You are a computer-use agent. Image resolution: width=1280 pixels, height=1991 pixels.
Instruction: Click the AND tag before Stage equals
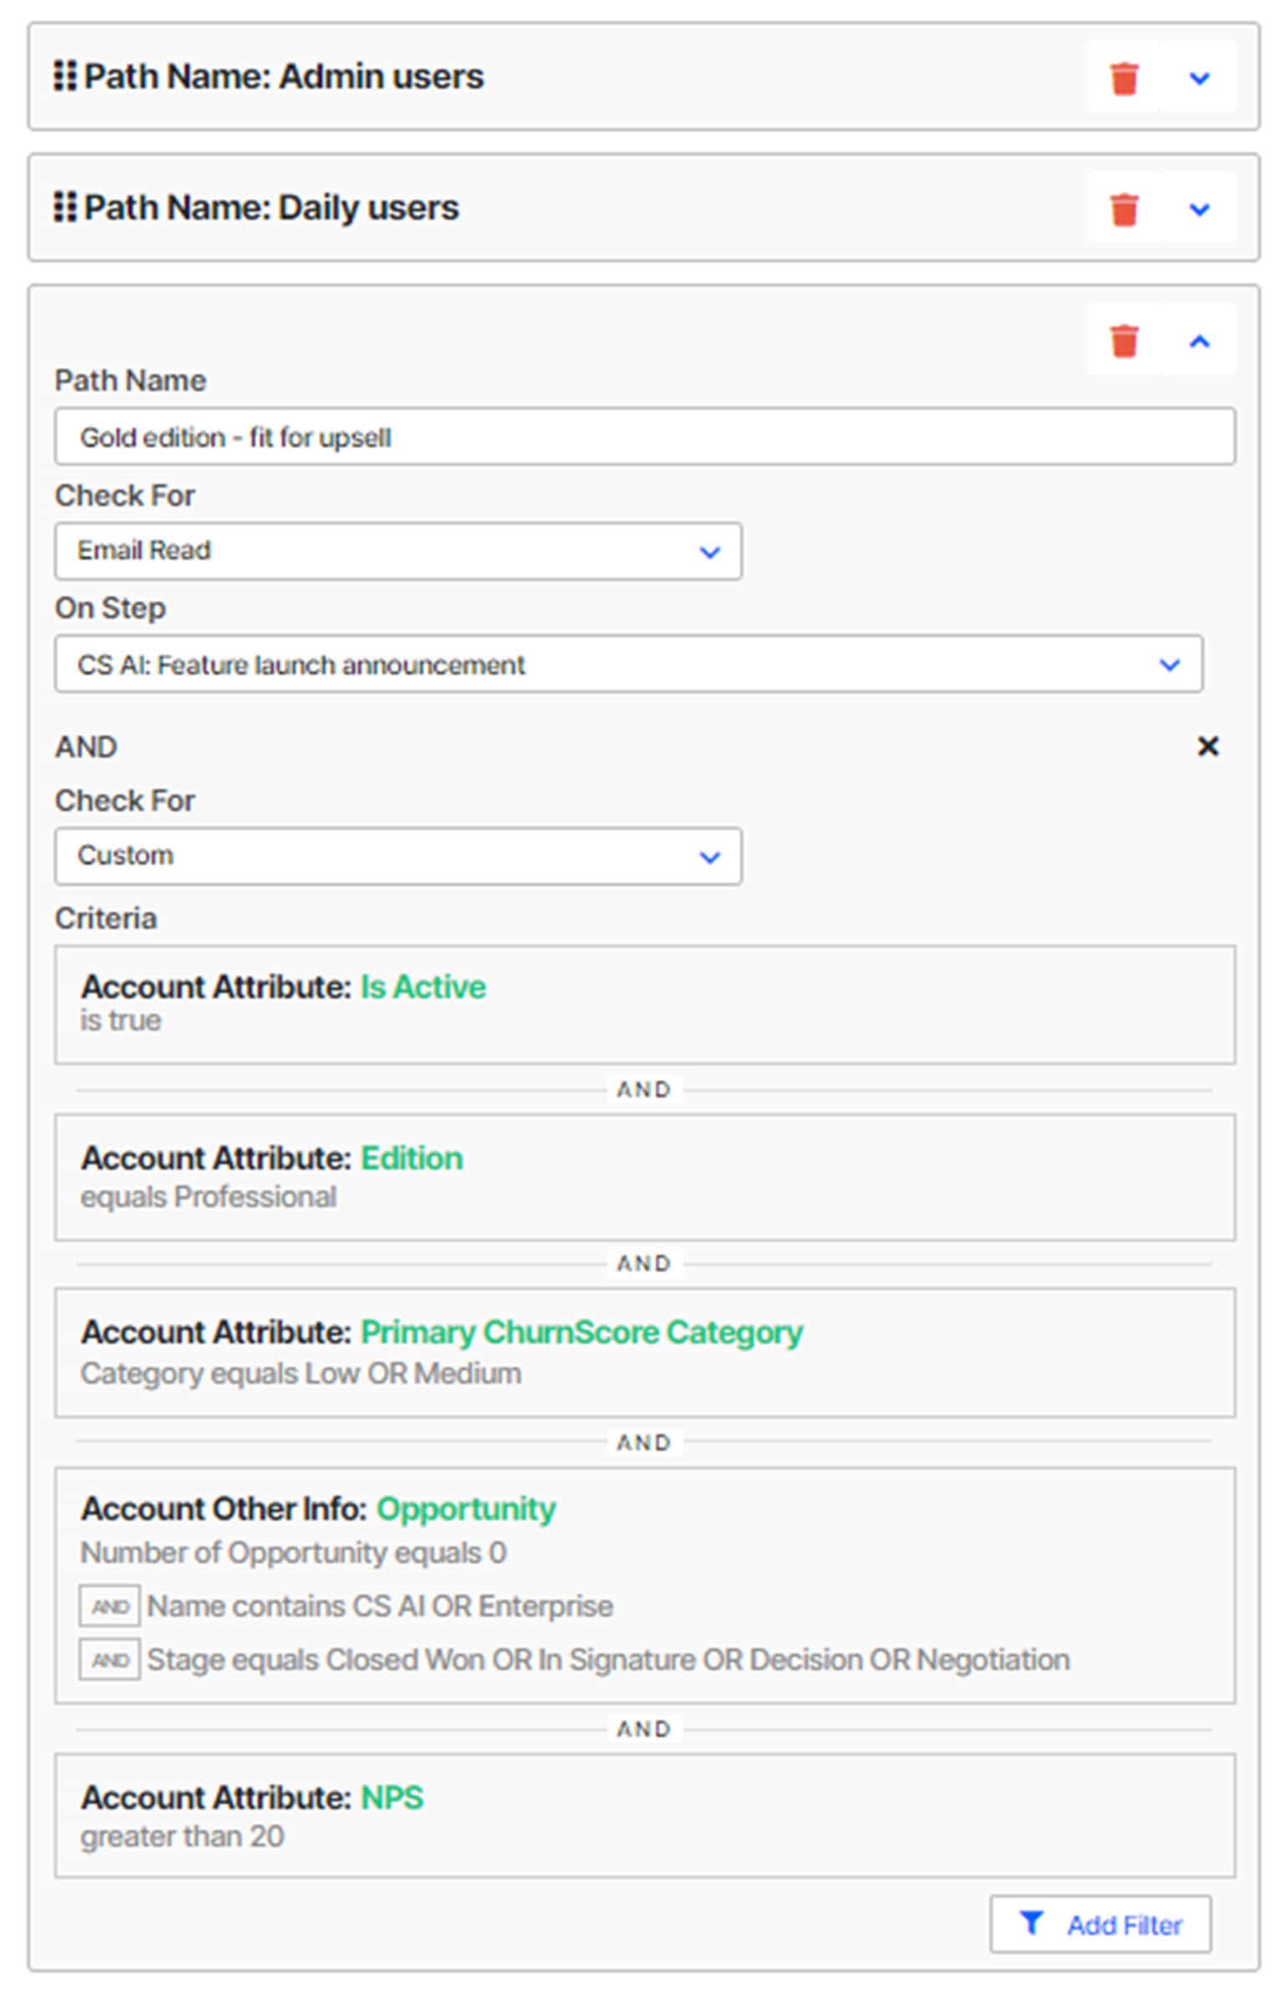point(110,1660)
